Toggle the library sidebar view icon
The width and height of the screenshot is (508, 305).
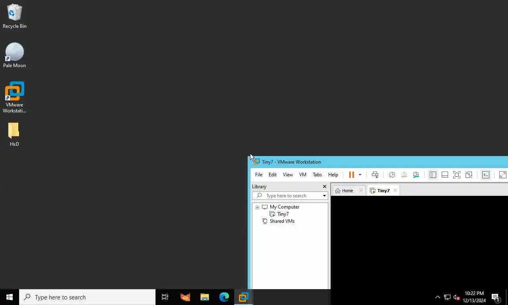coord(433,175)
